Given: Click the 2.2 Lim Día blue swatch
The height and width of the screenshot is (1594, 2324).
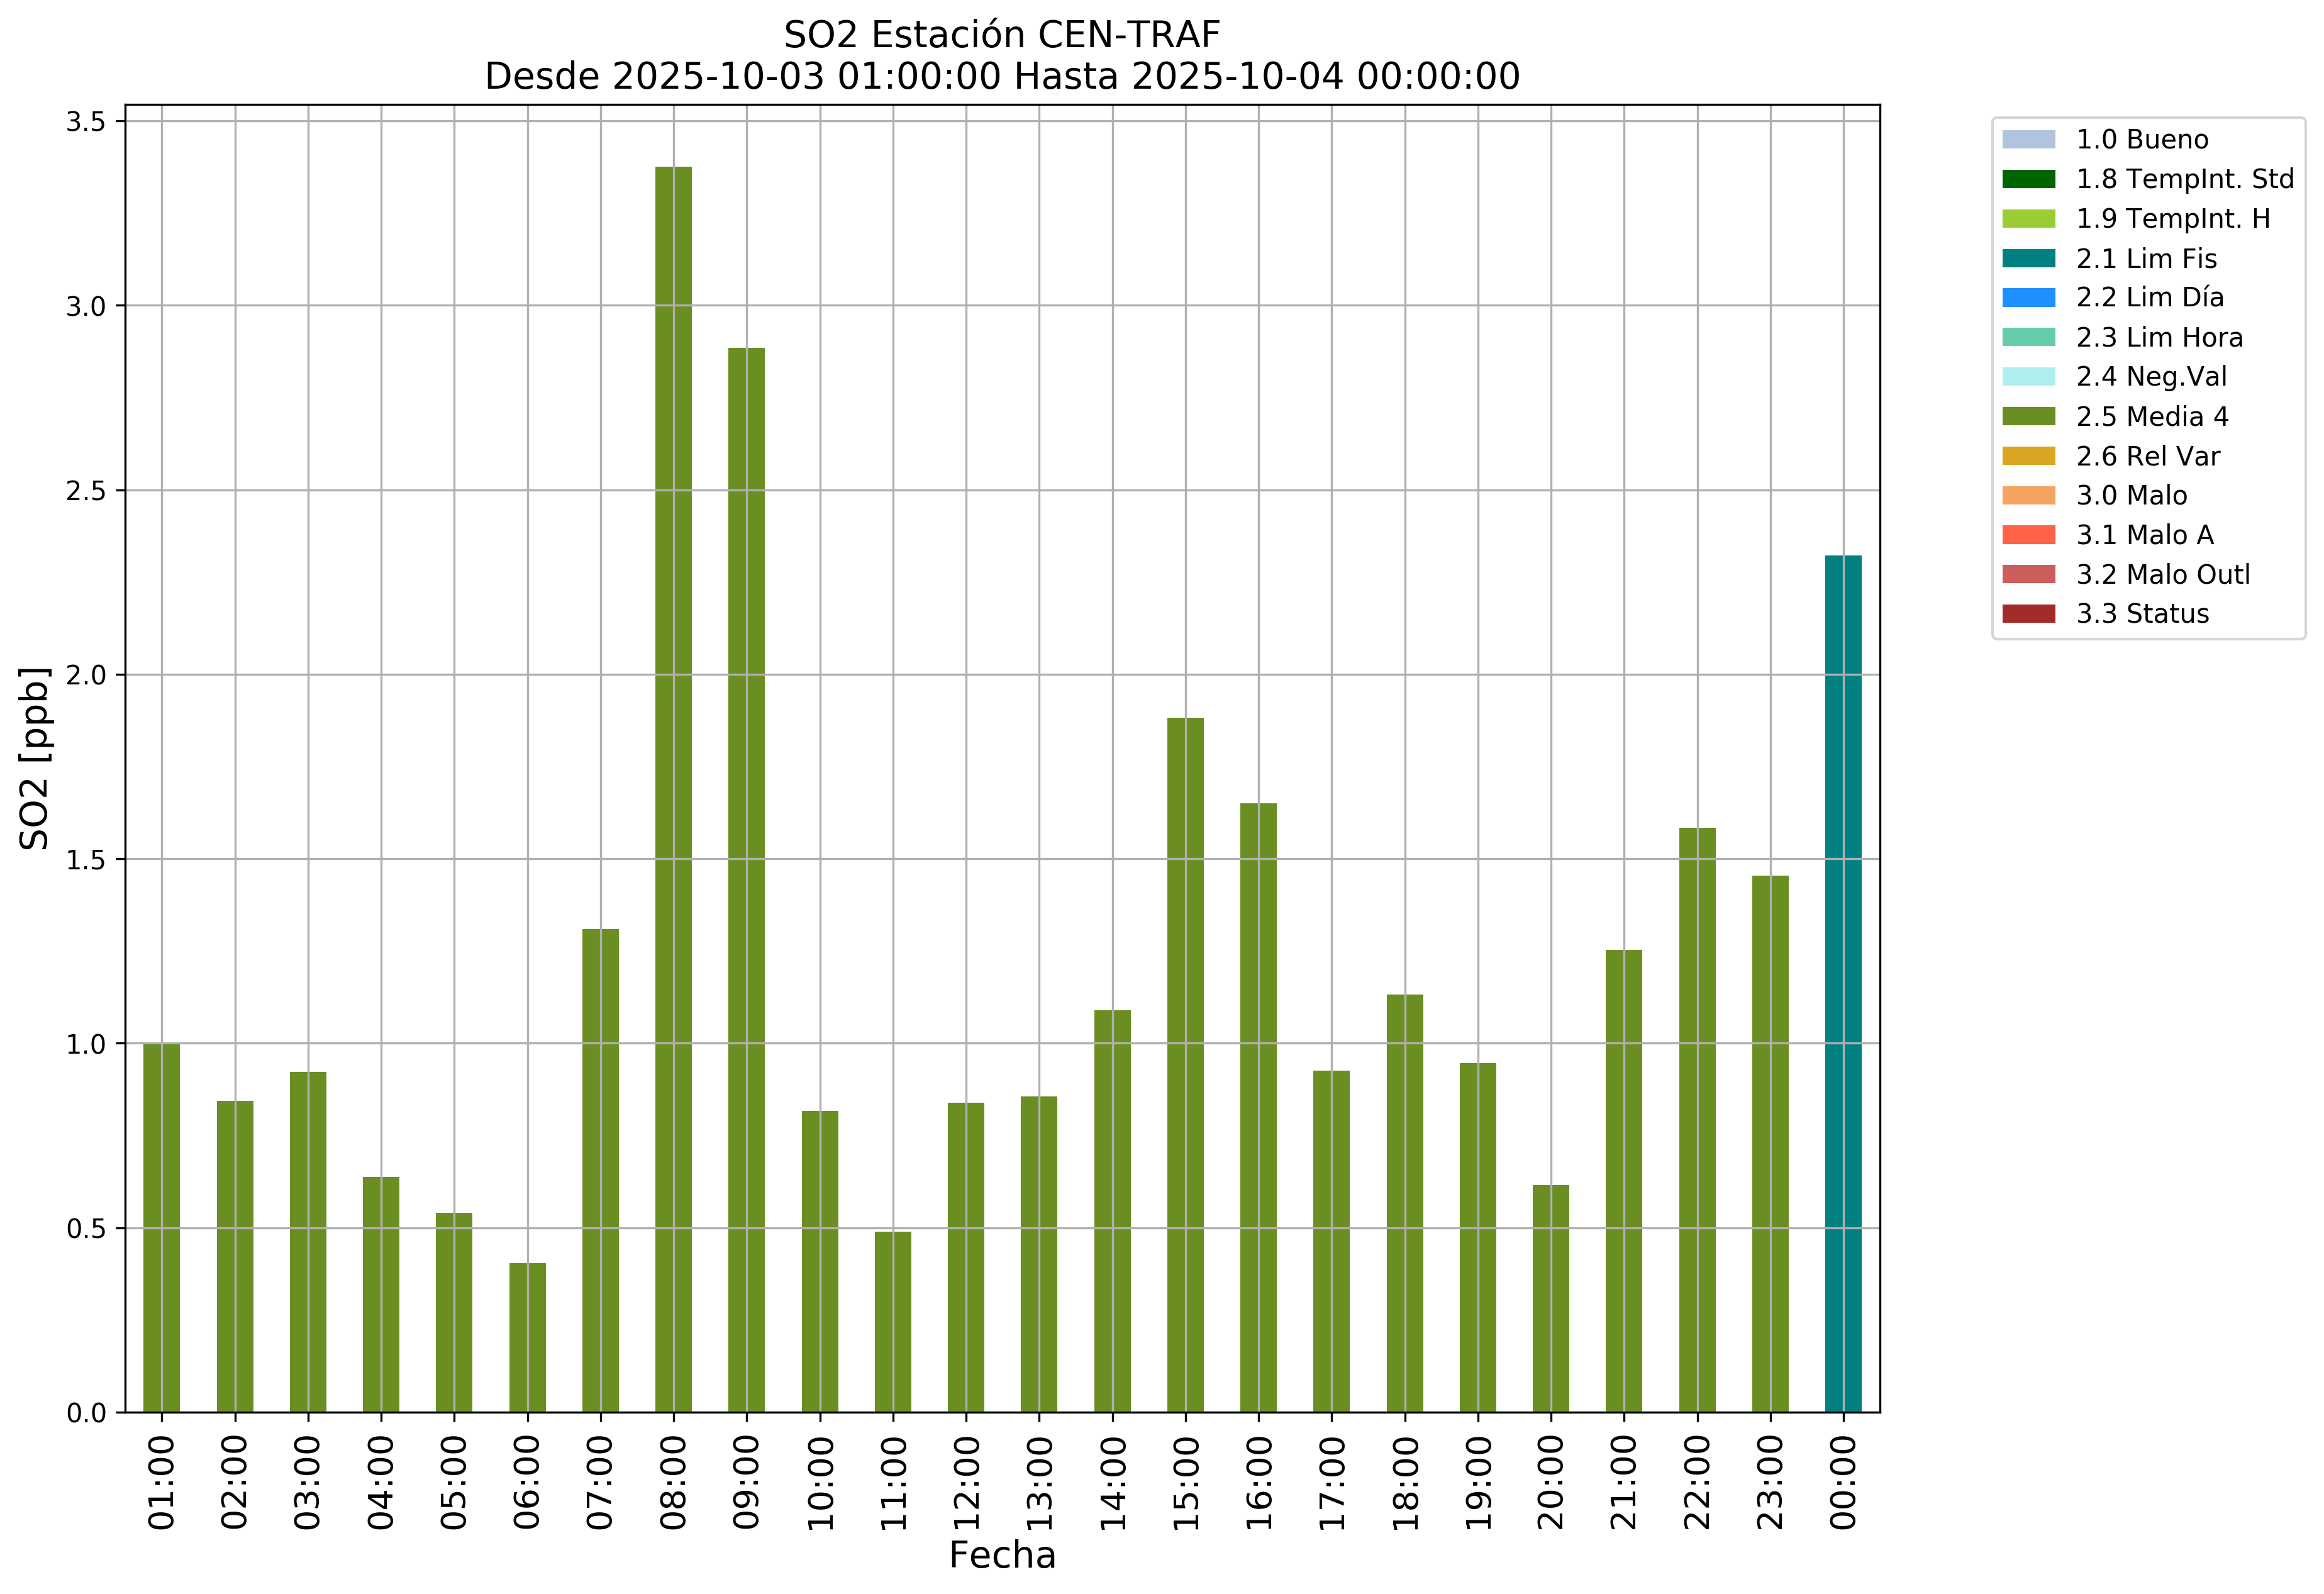Looking at the screenshot, I should click(x=2028, y=298).
